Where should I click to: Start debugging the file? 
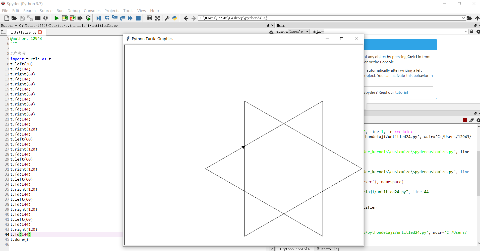coord(99,18)
